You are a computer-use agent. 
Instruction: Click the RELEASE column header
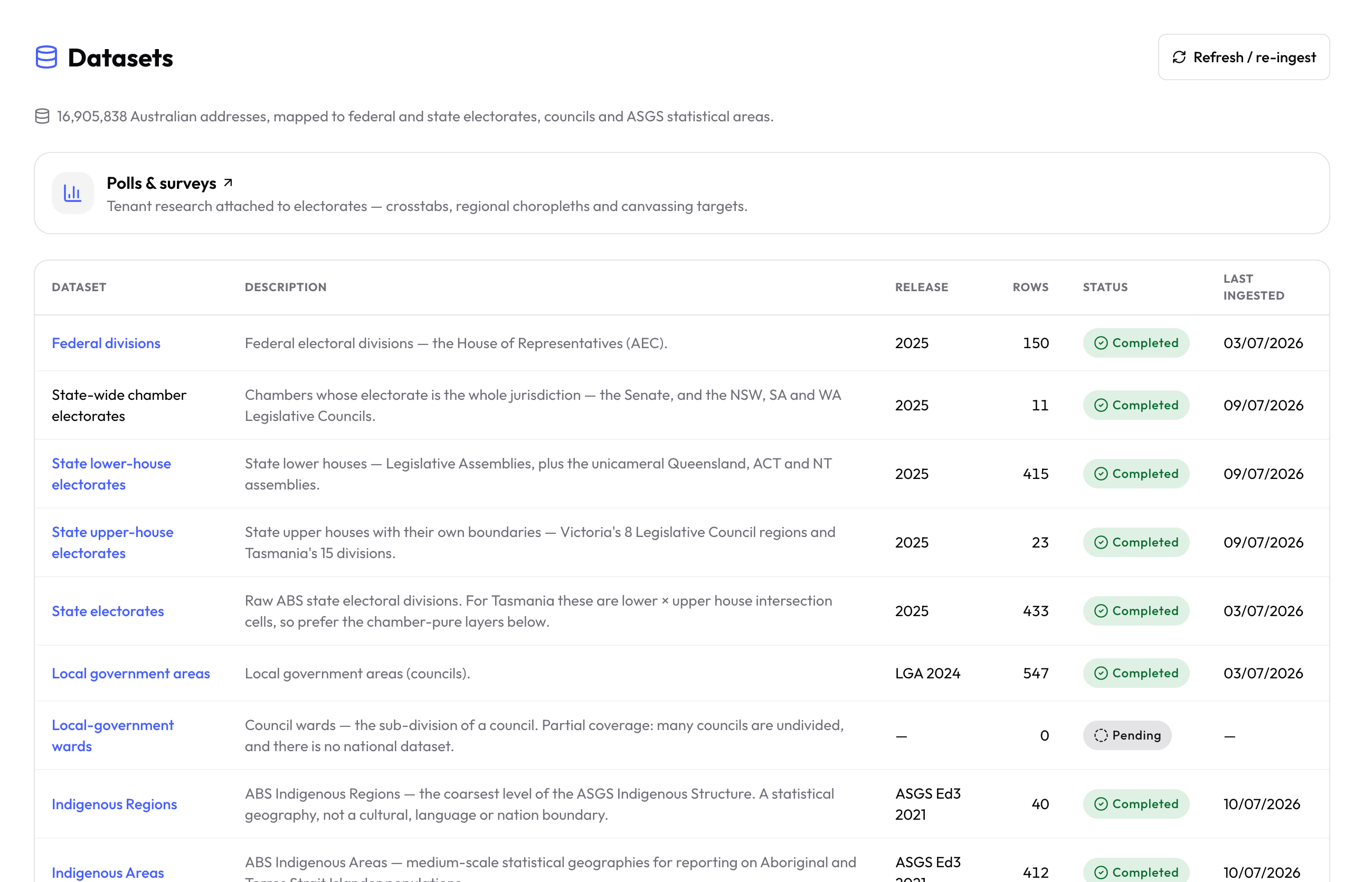(922, 287)
